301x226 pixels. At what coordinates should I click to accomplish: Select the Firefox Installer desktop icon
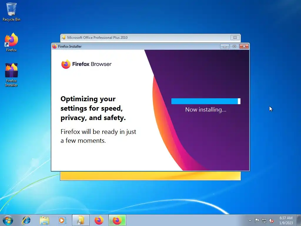[x=11, y=75]
